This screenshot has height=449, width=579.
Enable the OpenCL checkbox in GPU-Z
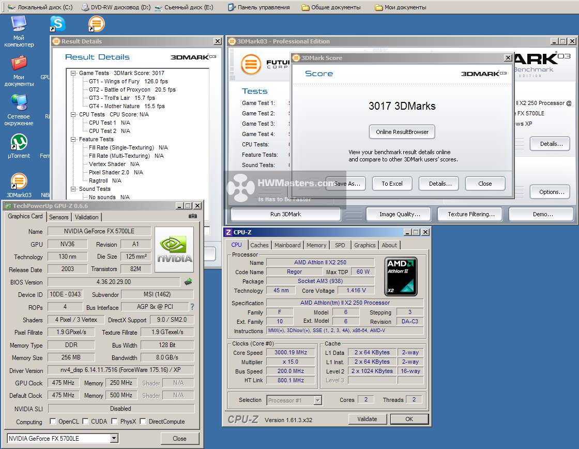pos(53,421)
